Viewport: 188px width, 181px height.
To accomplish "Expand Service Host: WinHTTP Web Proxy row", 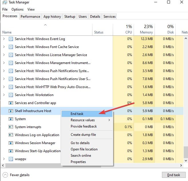I will (4, 87).
